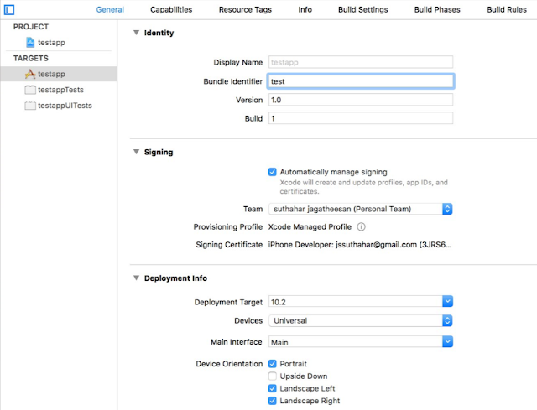Toggle the targets list sidebar icon
This screenshot has width=537, height=410.
pyautogui.click(x=9, y=9)
